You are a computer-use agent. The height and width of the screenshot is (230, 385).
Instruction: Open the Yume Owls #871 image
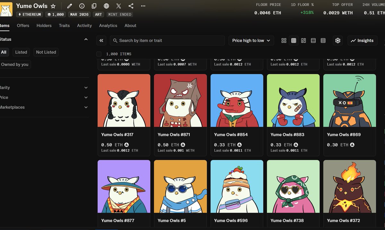[180, 101]
